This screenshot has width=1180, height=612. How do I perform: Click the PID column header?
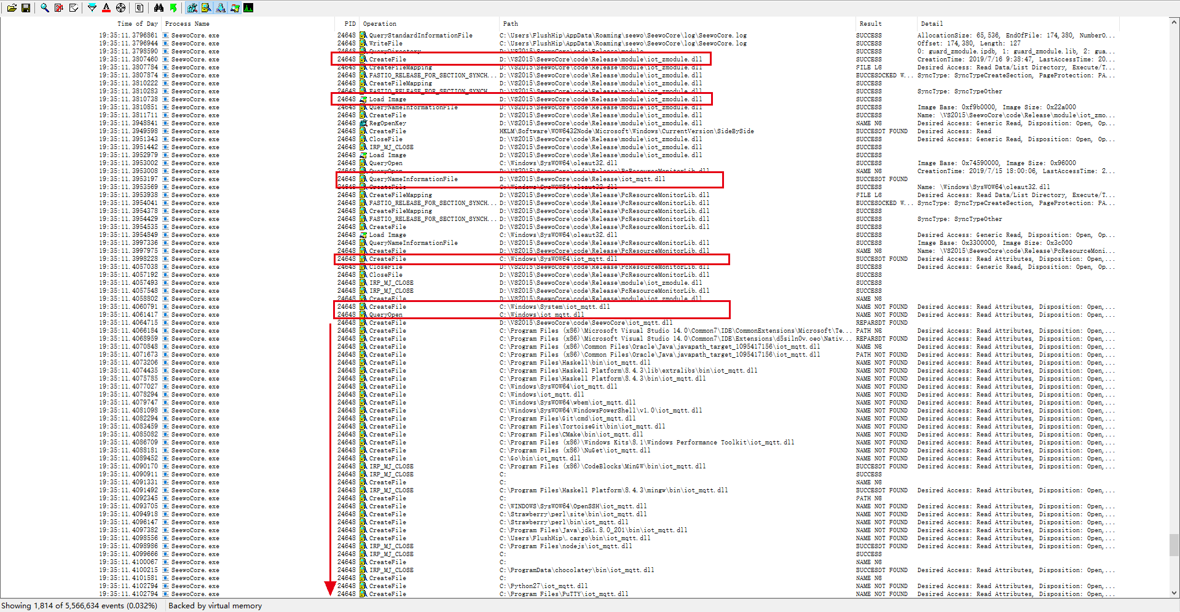(x=350, y=24)
